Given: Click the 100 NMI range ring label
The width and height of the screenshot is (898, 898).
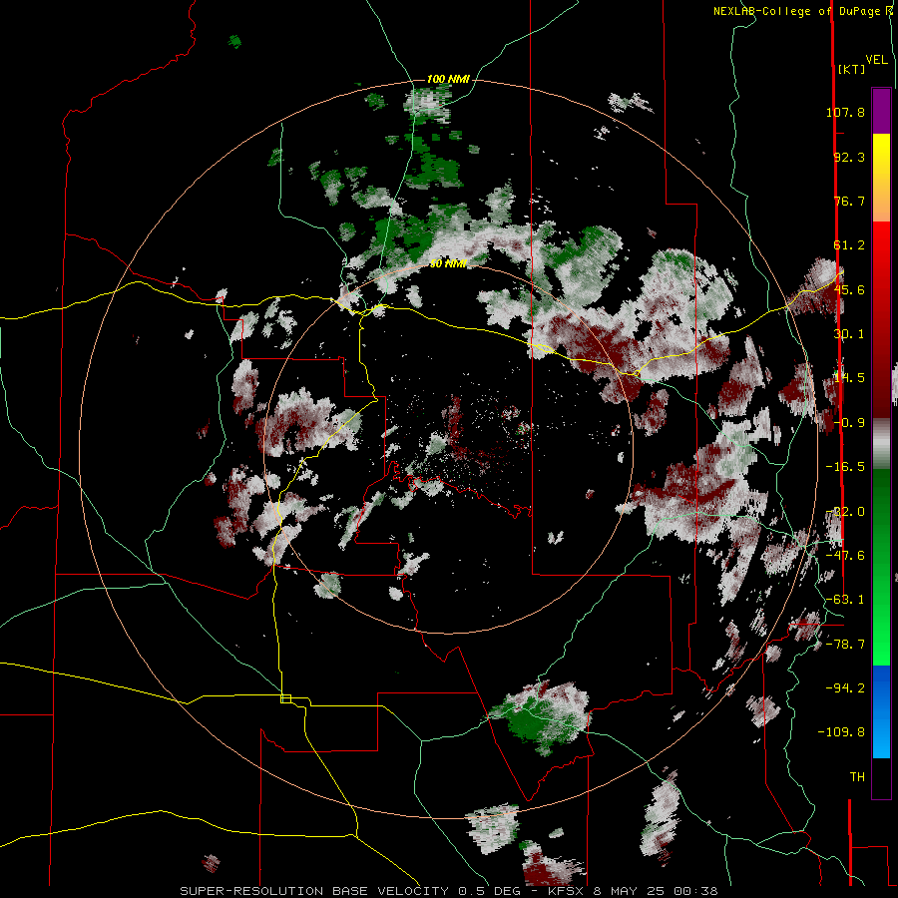Looking at the screenshot, I should 448,79.
